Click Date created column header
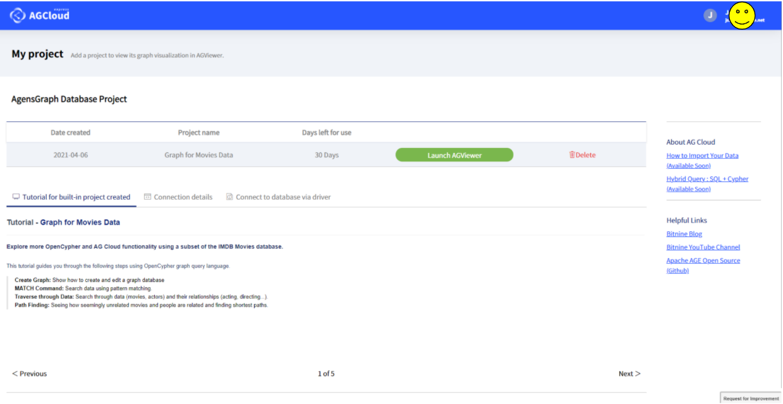Viewport: 783px width, 404px height. click(70, 133)
